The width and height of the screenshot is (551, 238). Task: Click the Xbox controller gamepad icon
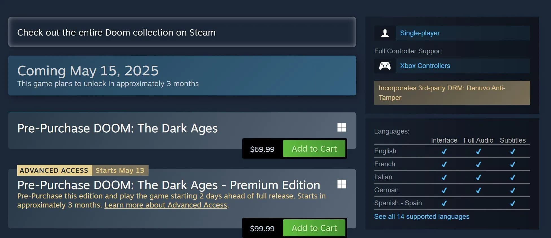pyautogui.click(x=385, y=66)
